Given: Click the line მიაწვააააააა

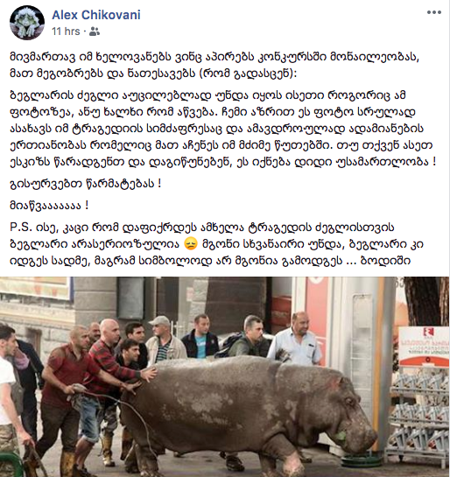Looking at the screenshot, I should 49,206.
